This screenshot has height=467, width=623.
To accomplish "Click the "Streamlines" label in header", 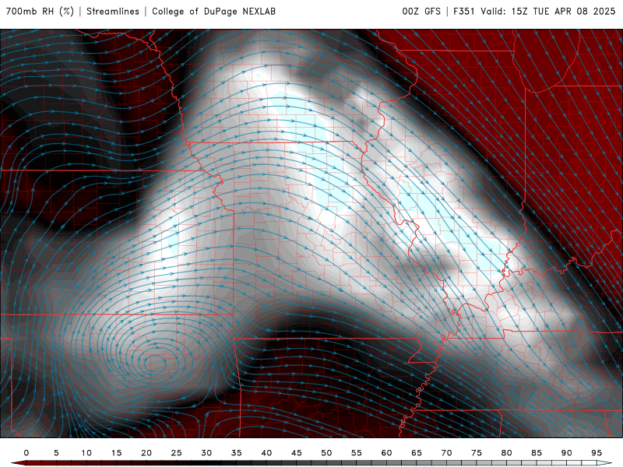I will tap(113, 11).
